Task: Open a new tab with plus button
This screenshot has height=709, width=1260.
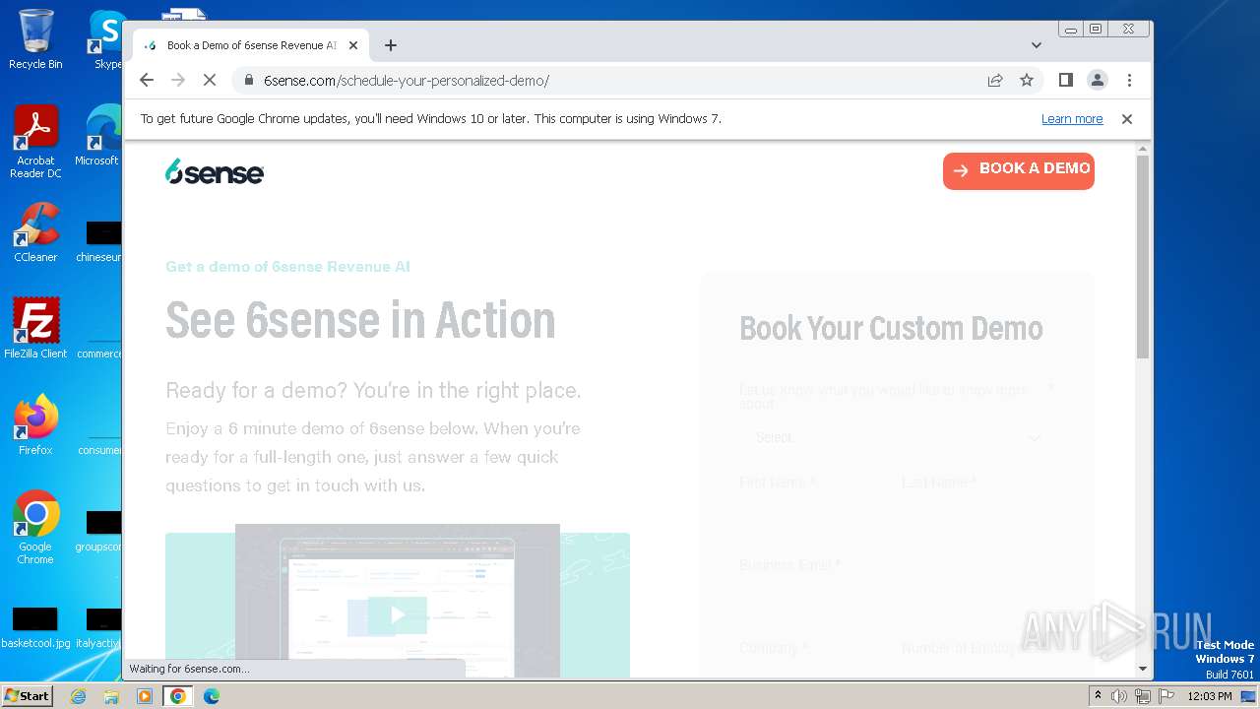Action: [391, 45]
